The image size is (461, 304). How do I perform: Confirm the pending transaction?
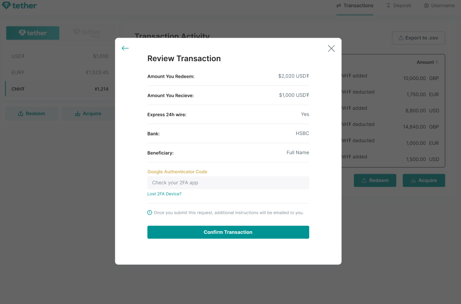[x=228, y=232]
